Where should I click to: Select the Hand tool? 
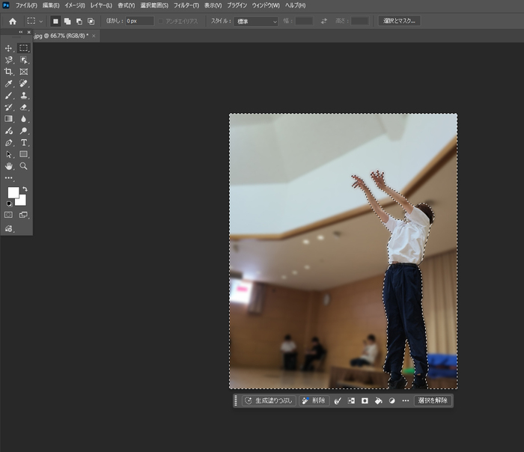8,166
